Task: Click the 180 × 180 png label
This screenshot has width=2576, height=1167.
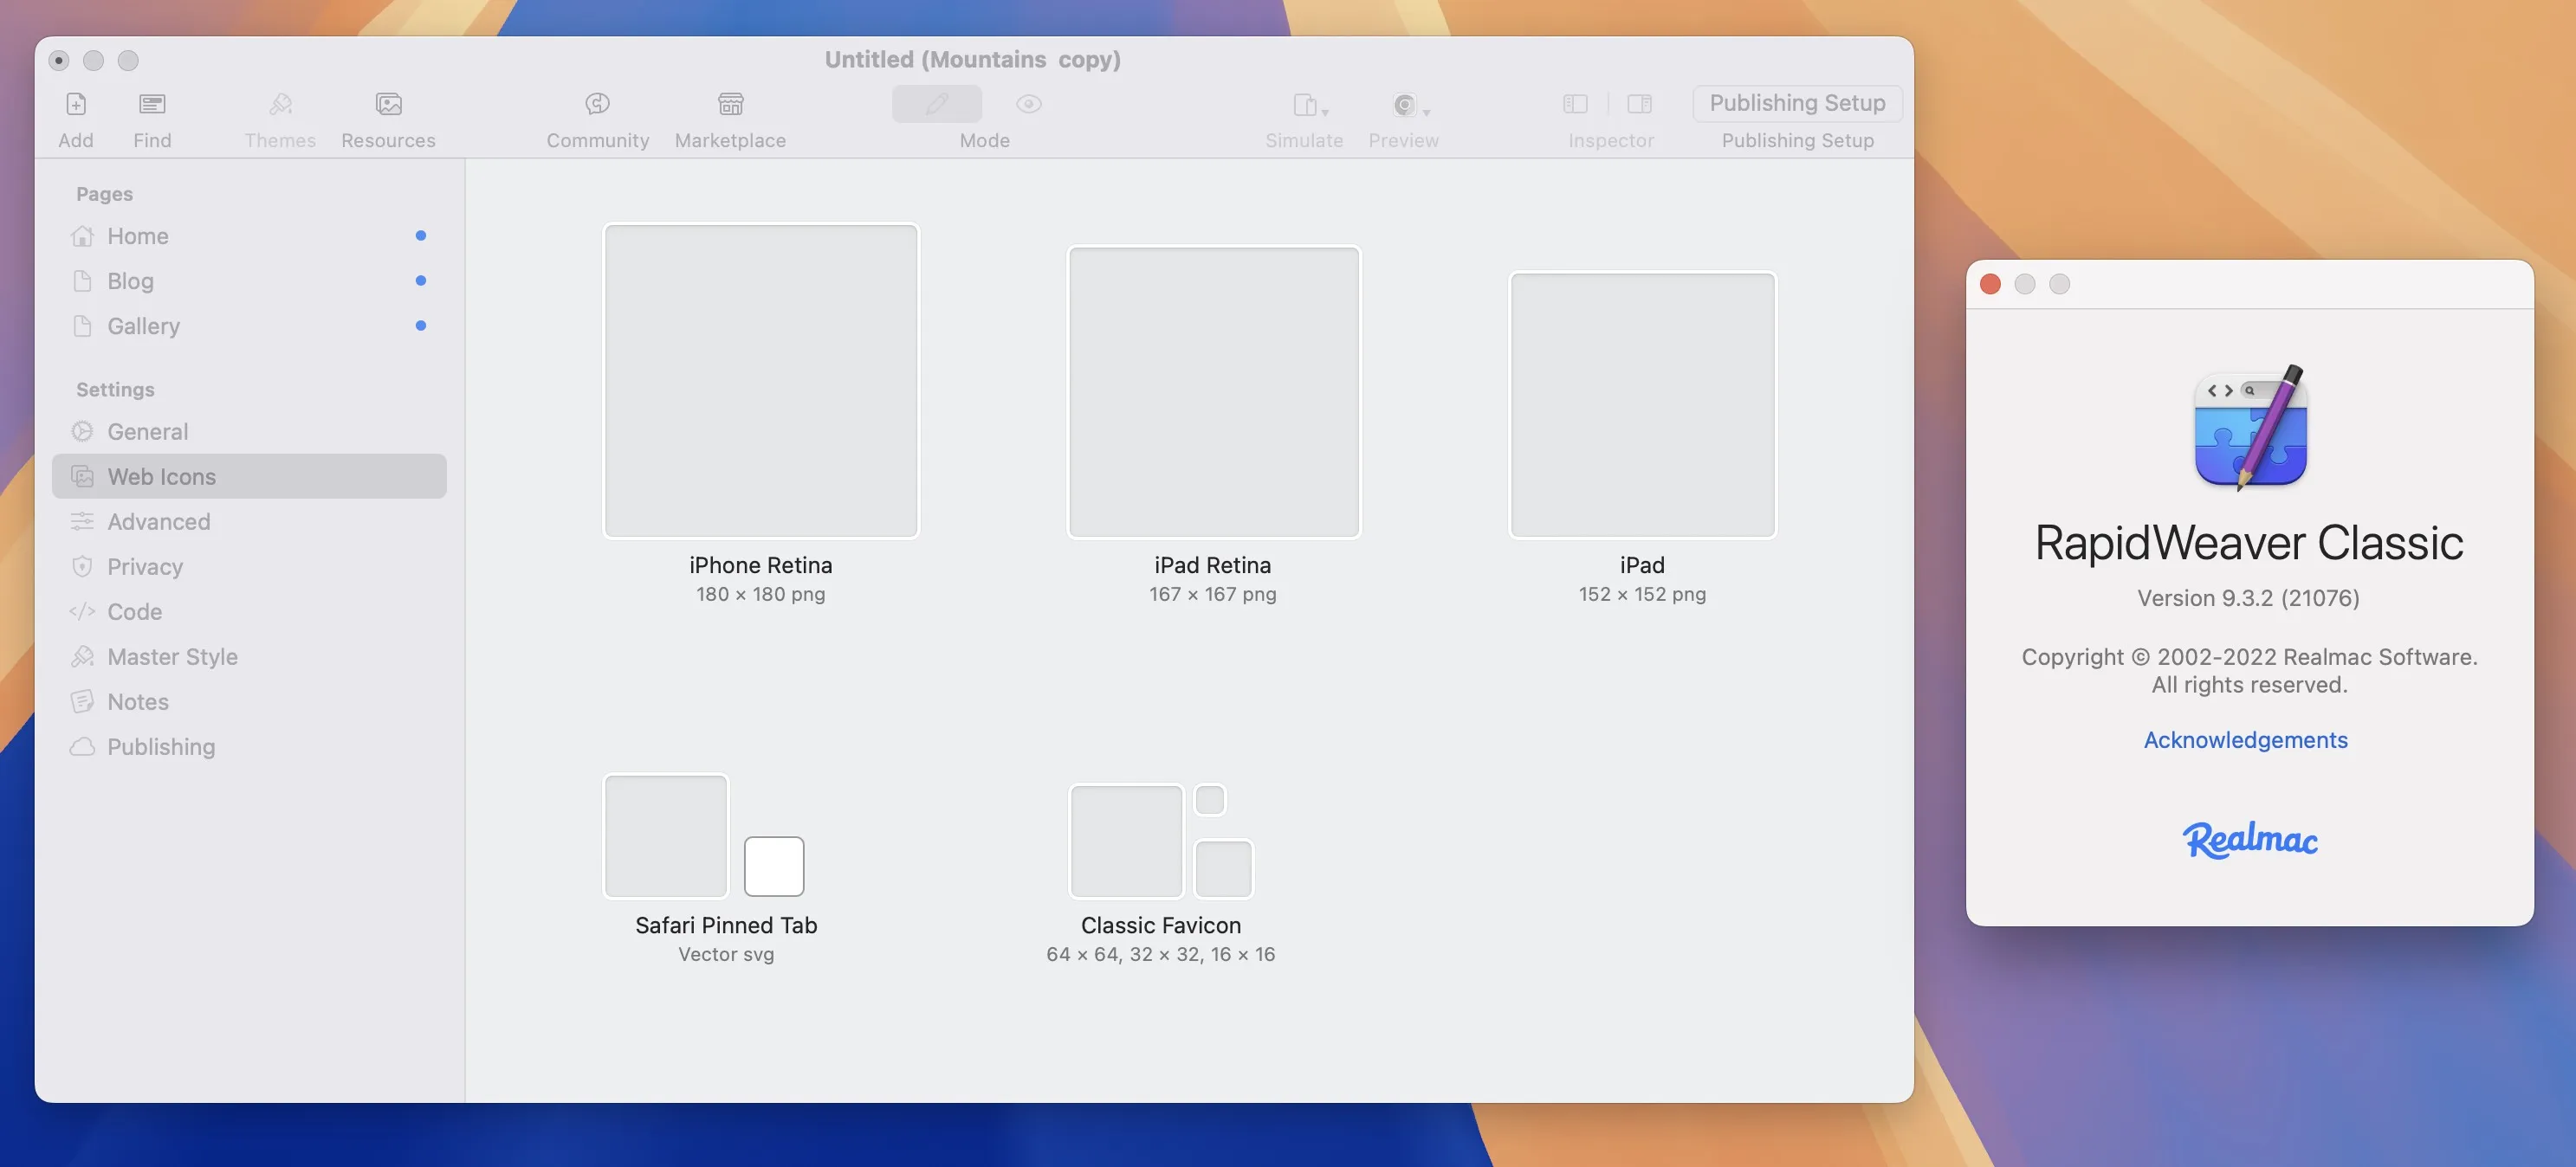Action: [x=760, y=594]
